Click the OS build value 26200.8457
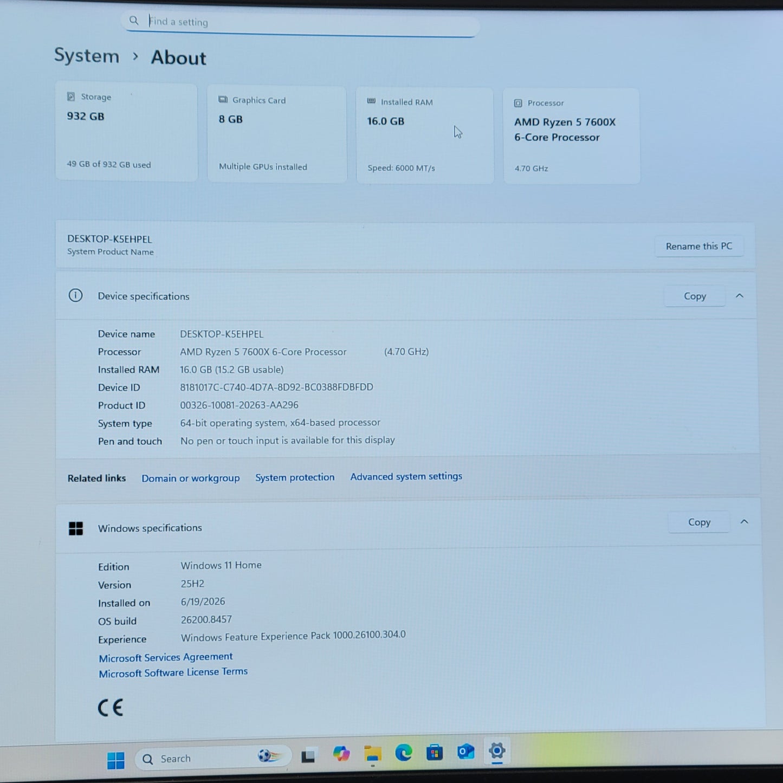 click(x=206, y=619)
